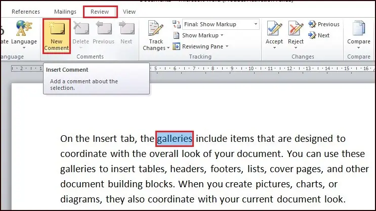
Task: Switch to the References tab
Action: point(26,12)
